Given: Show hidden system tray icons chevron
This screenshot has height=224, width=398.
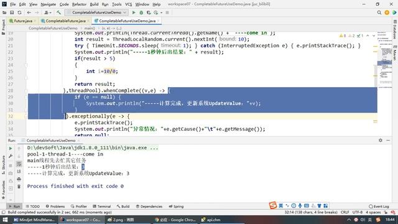Looking at the screenshot, I should (349, 220).
